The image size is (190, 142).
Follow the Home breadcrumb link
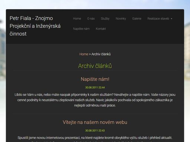tap(84, 54)
